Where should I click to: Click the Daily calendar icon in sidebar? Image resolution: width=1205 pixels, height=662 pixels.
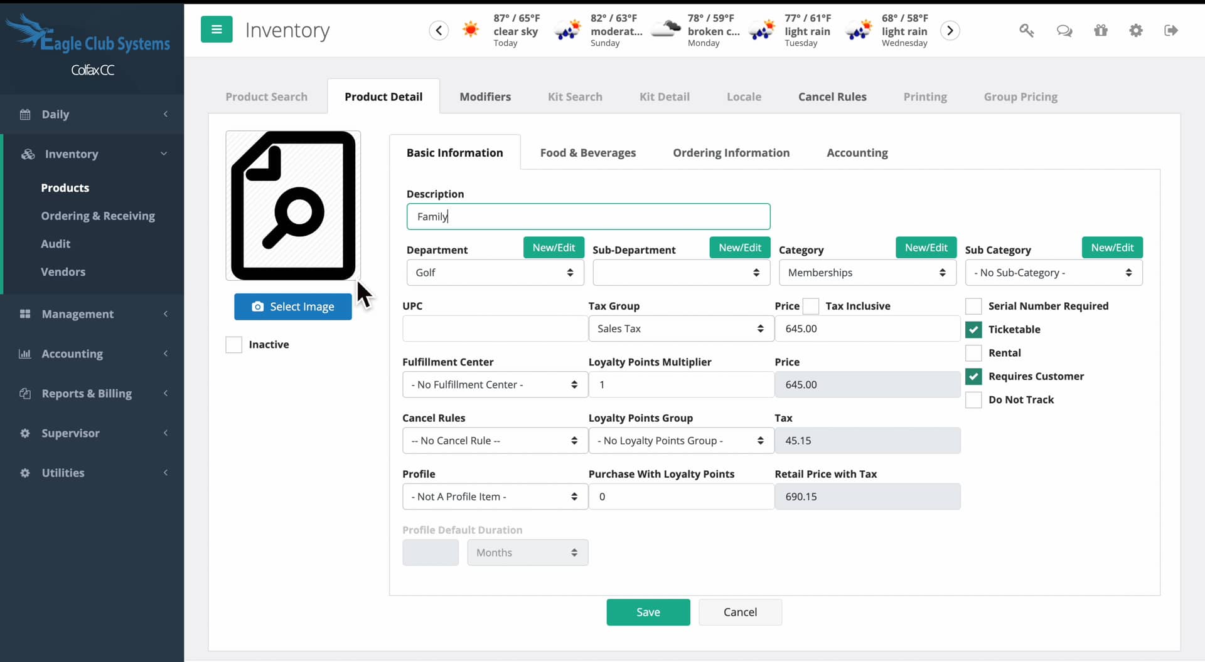[25, 114]
